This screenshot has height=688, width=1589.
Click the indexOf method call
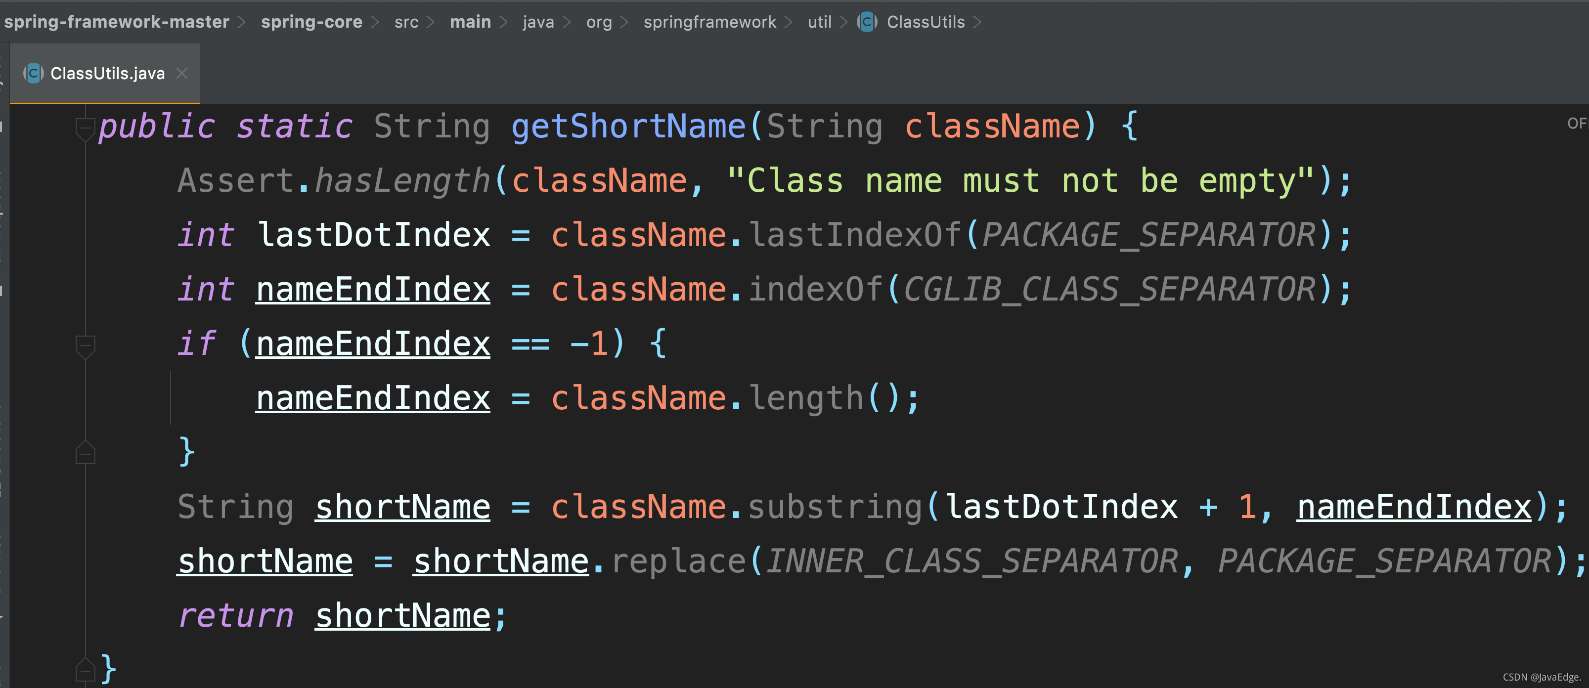tap(815, 289)
